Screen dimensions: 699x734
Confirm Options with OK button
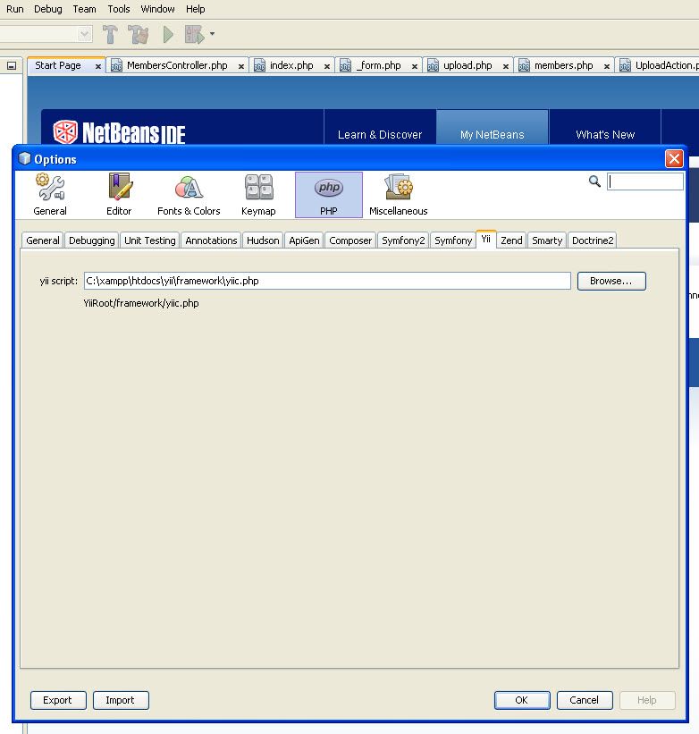tap(522, 700)
